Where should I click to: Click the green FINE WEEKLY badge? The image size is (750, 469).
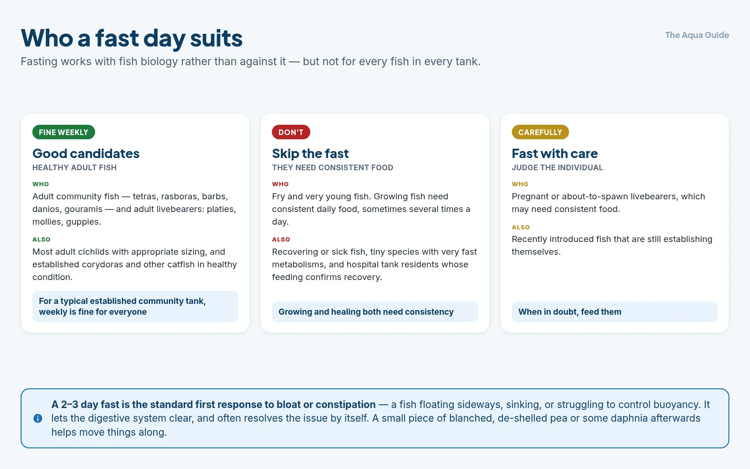pyautogui.click(x=64, y=132)
